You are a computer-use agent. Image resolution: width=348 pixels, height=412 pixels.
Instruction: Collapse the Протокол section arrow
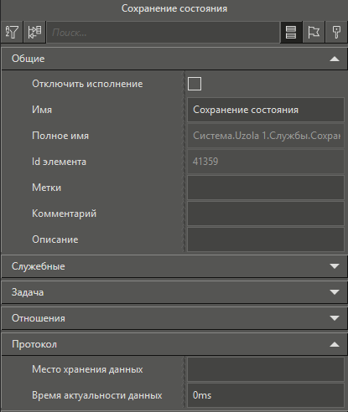[335, 344]
